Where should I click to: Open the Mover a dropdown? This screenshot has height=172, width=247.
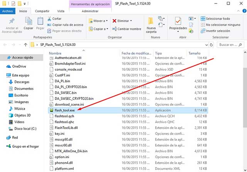(98, 21)
